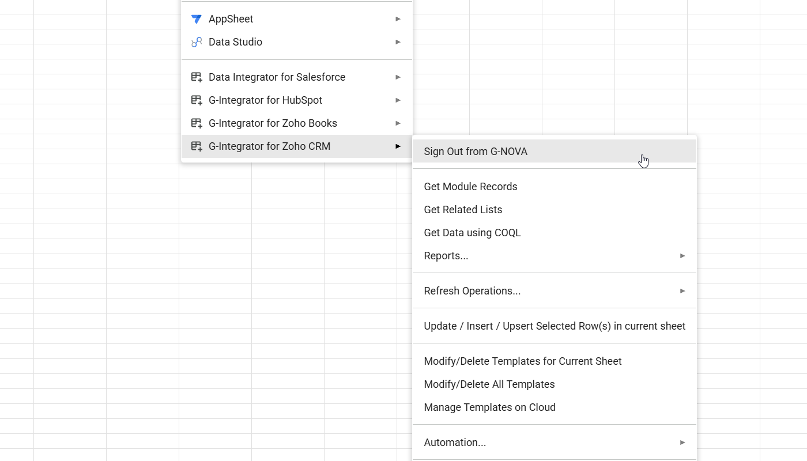Open the AppSheet submenu

tap(297, 19)
